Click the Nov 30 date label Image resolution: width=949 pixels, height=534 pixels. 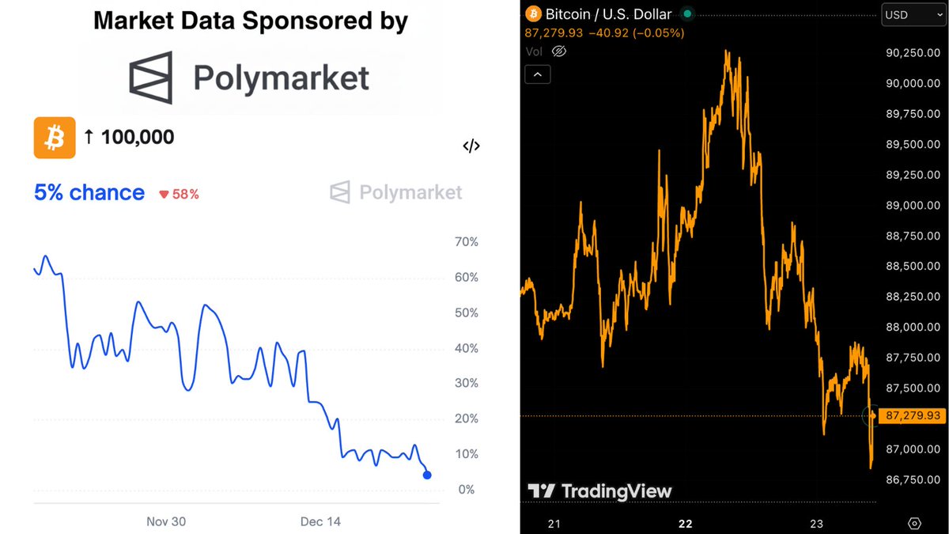(x=166, y=522)
